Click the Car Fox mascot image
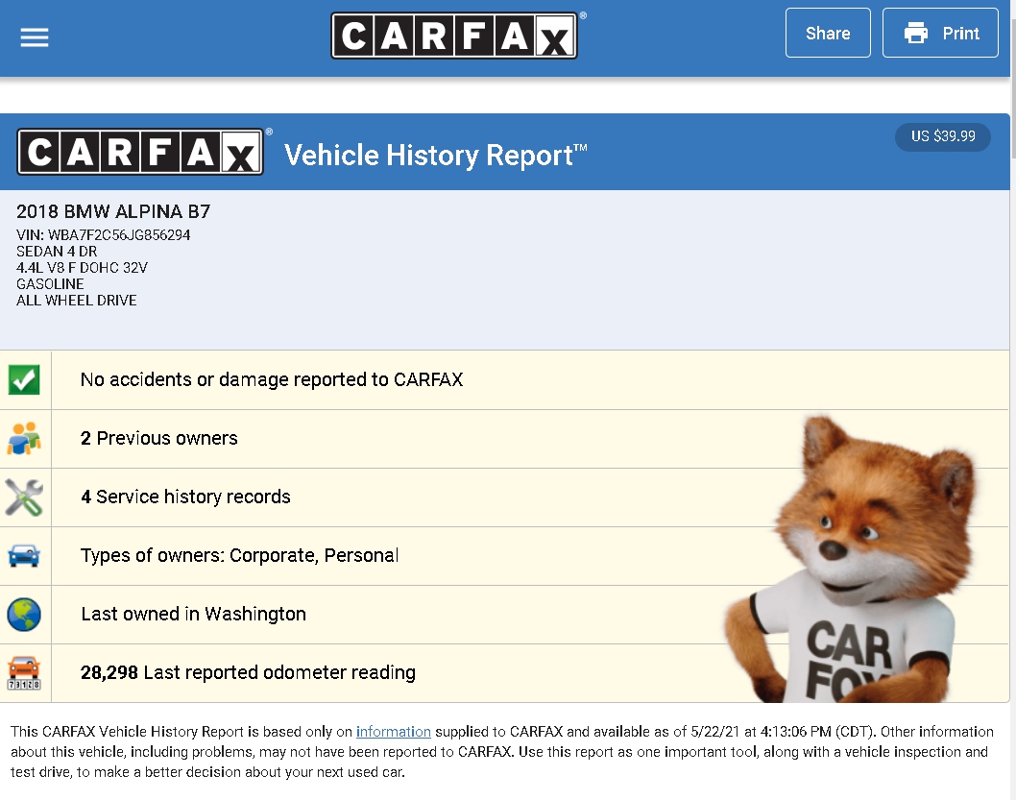This screenshot has height=800, width=1016. click(x=852, y=559)
